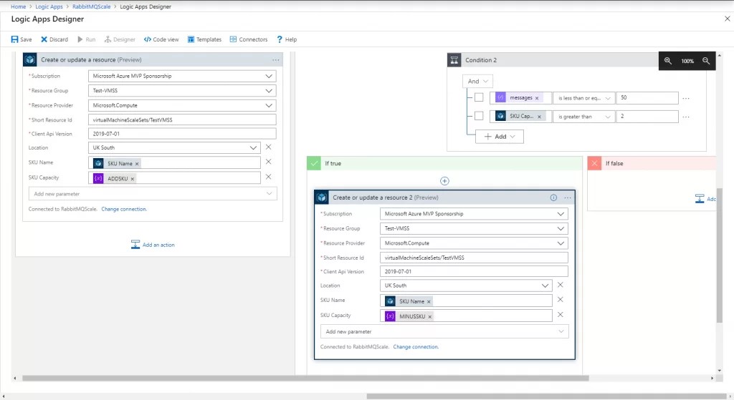The image size is (734, 400).
Task: Insert a step with the plus circle in If true
Action: tap(444, 181)
